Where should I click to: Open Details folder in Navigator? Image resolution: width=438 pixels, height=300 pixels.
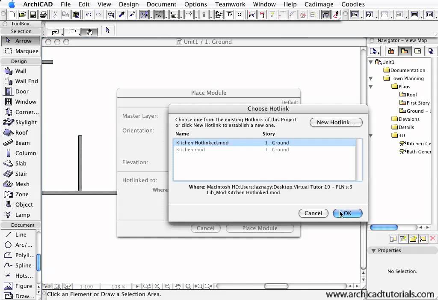coord(402,127)
